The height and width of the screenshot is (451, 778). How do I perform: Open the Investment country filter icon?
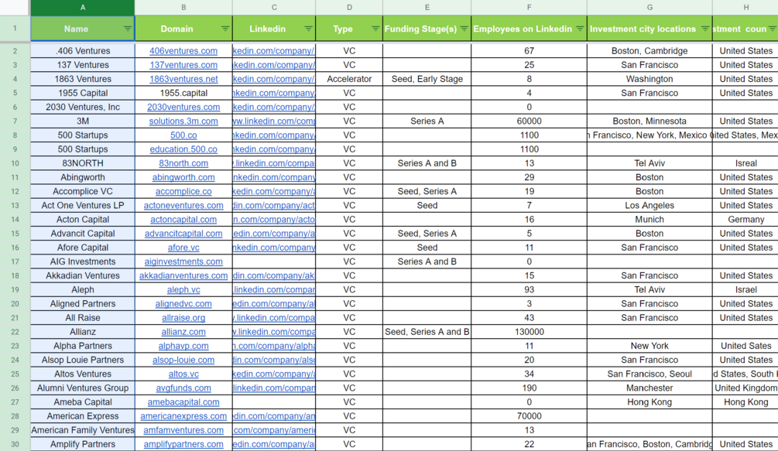772,29
